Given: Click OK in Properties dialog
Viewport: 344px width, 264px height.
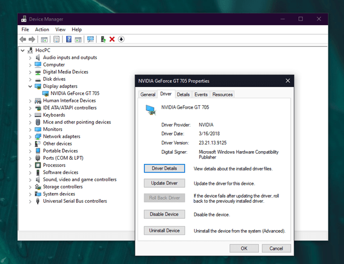Looking at the screenshot, I should tap(244, 248).
